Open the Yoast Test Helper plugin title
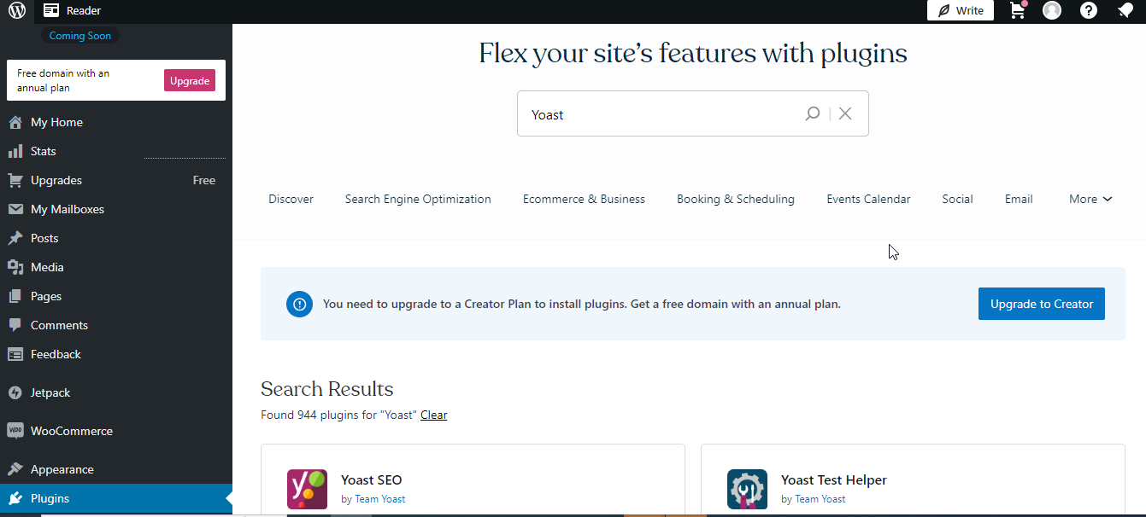1146x517 pixels. click(834, 480)
